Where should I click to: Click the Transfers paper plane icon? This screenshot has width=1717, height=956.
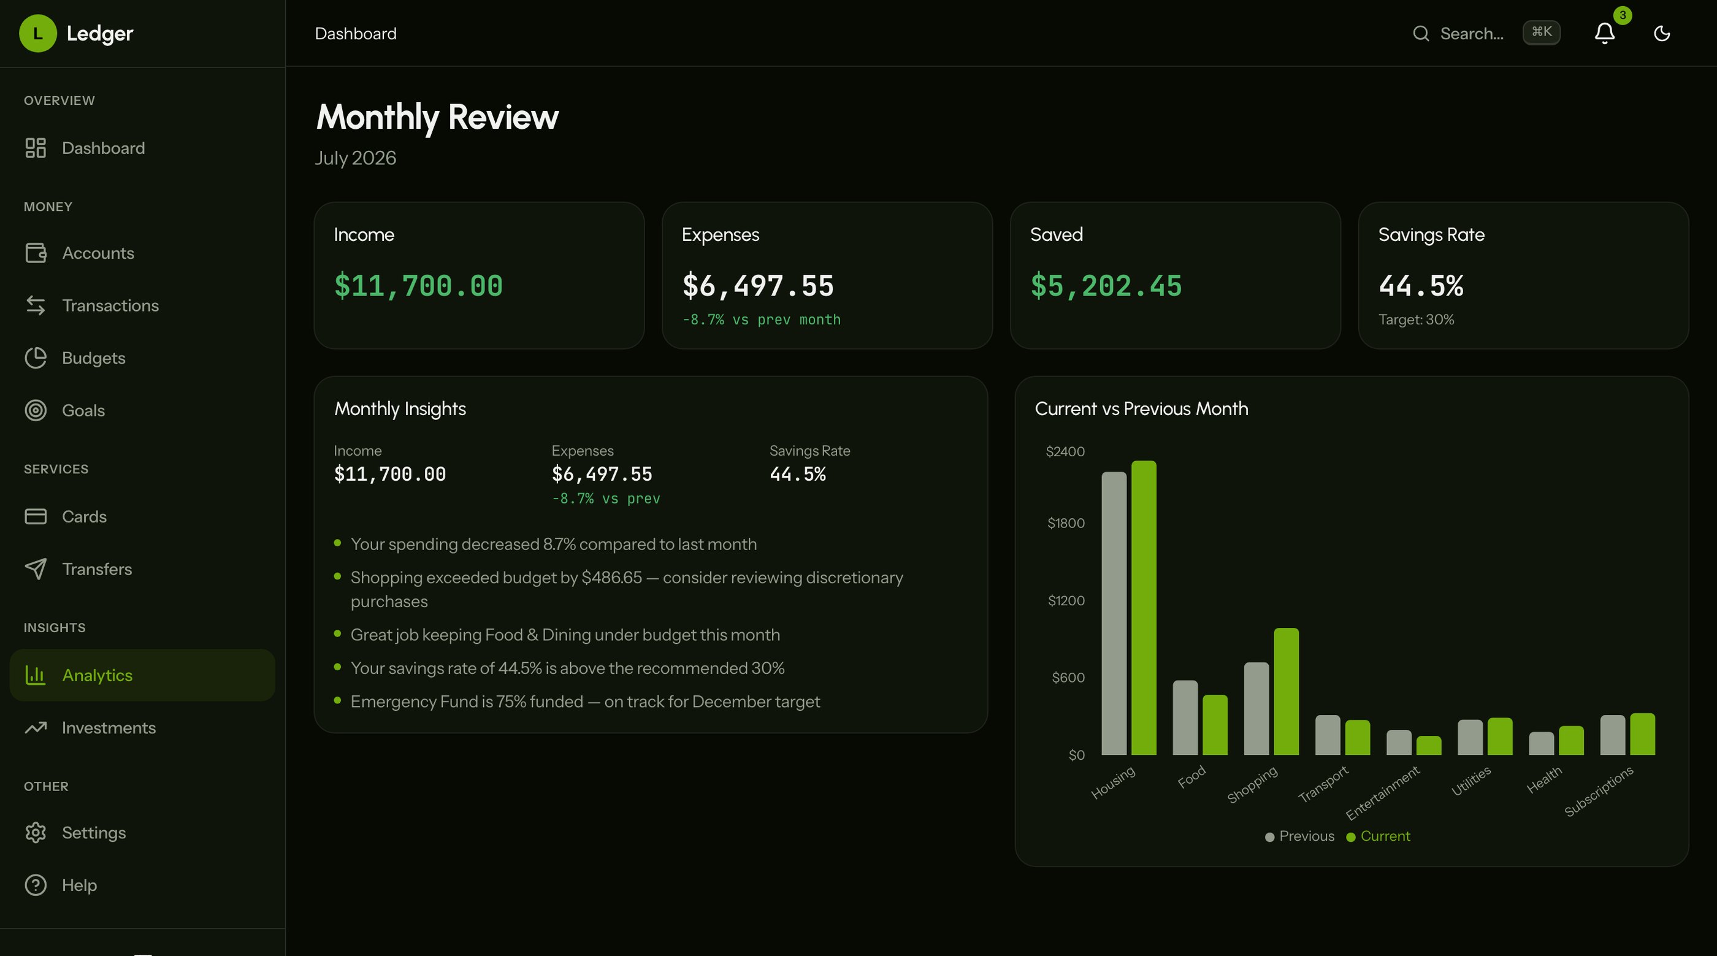tap(36, 569)
